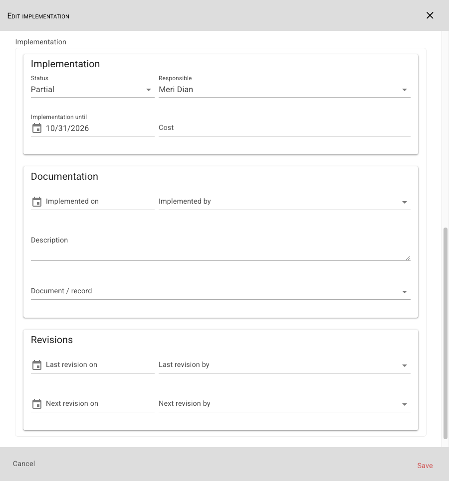Open calendar for Implementation until date
Viewport: 449px width, 481px height.
[x=37, y=128]
